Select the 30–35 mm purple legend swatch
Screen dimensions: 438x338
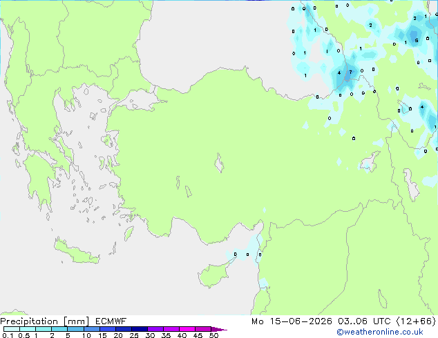point(155,329)
